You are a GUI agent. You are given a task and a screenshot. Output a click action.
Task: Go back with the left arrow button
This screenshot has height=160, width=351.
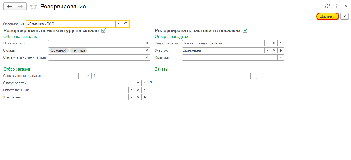tap(9, 7)
